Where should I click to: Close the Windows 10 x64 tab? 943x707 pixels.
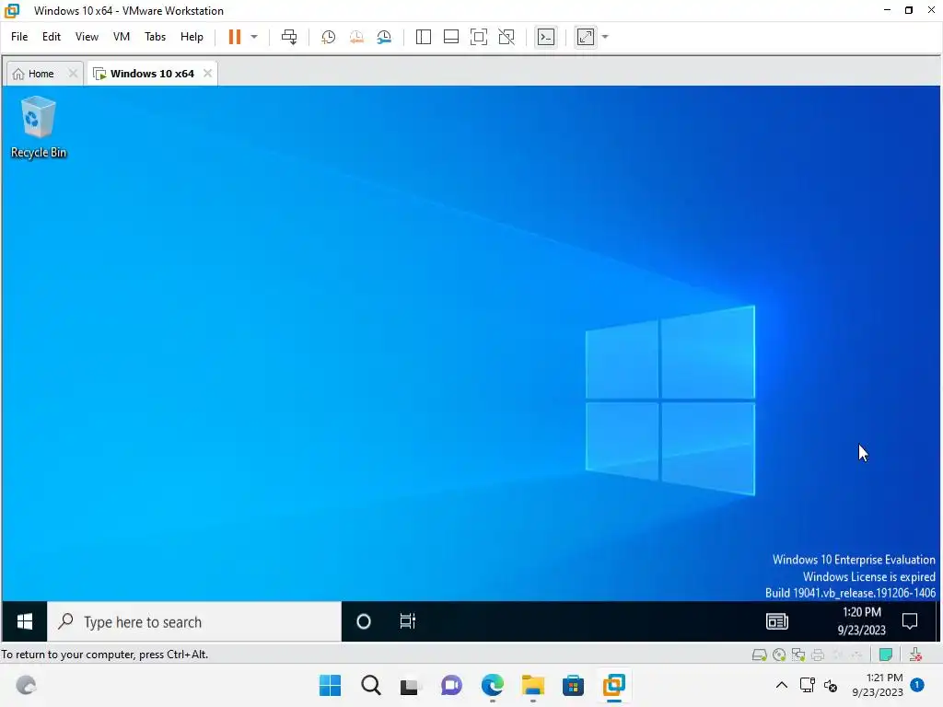[x=207, y=74]
